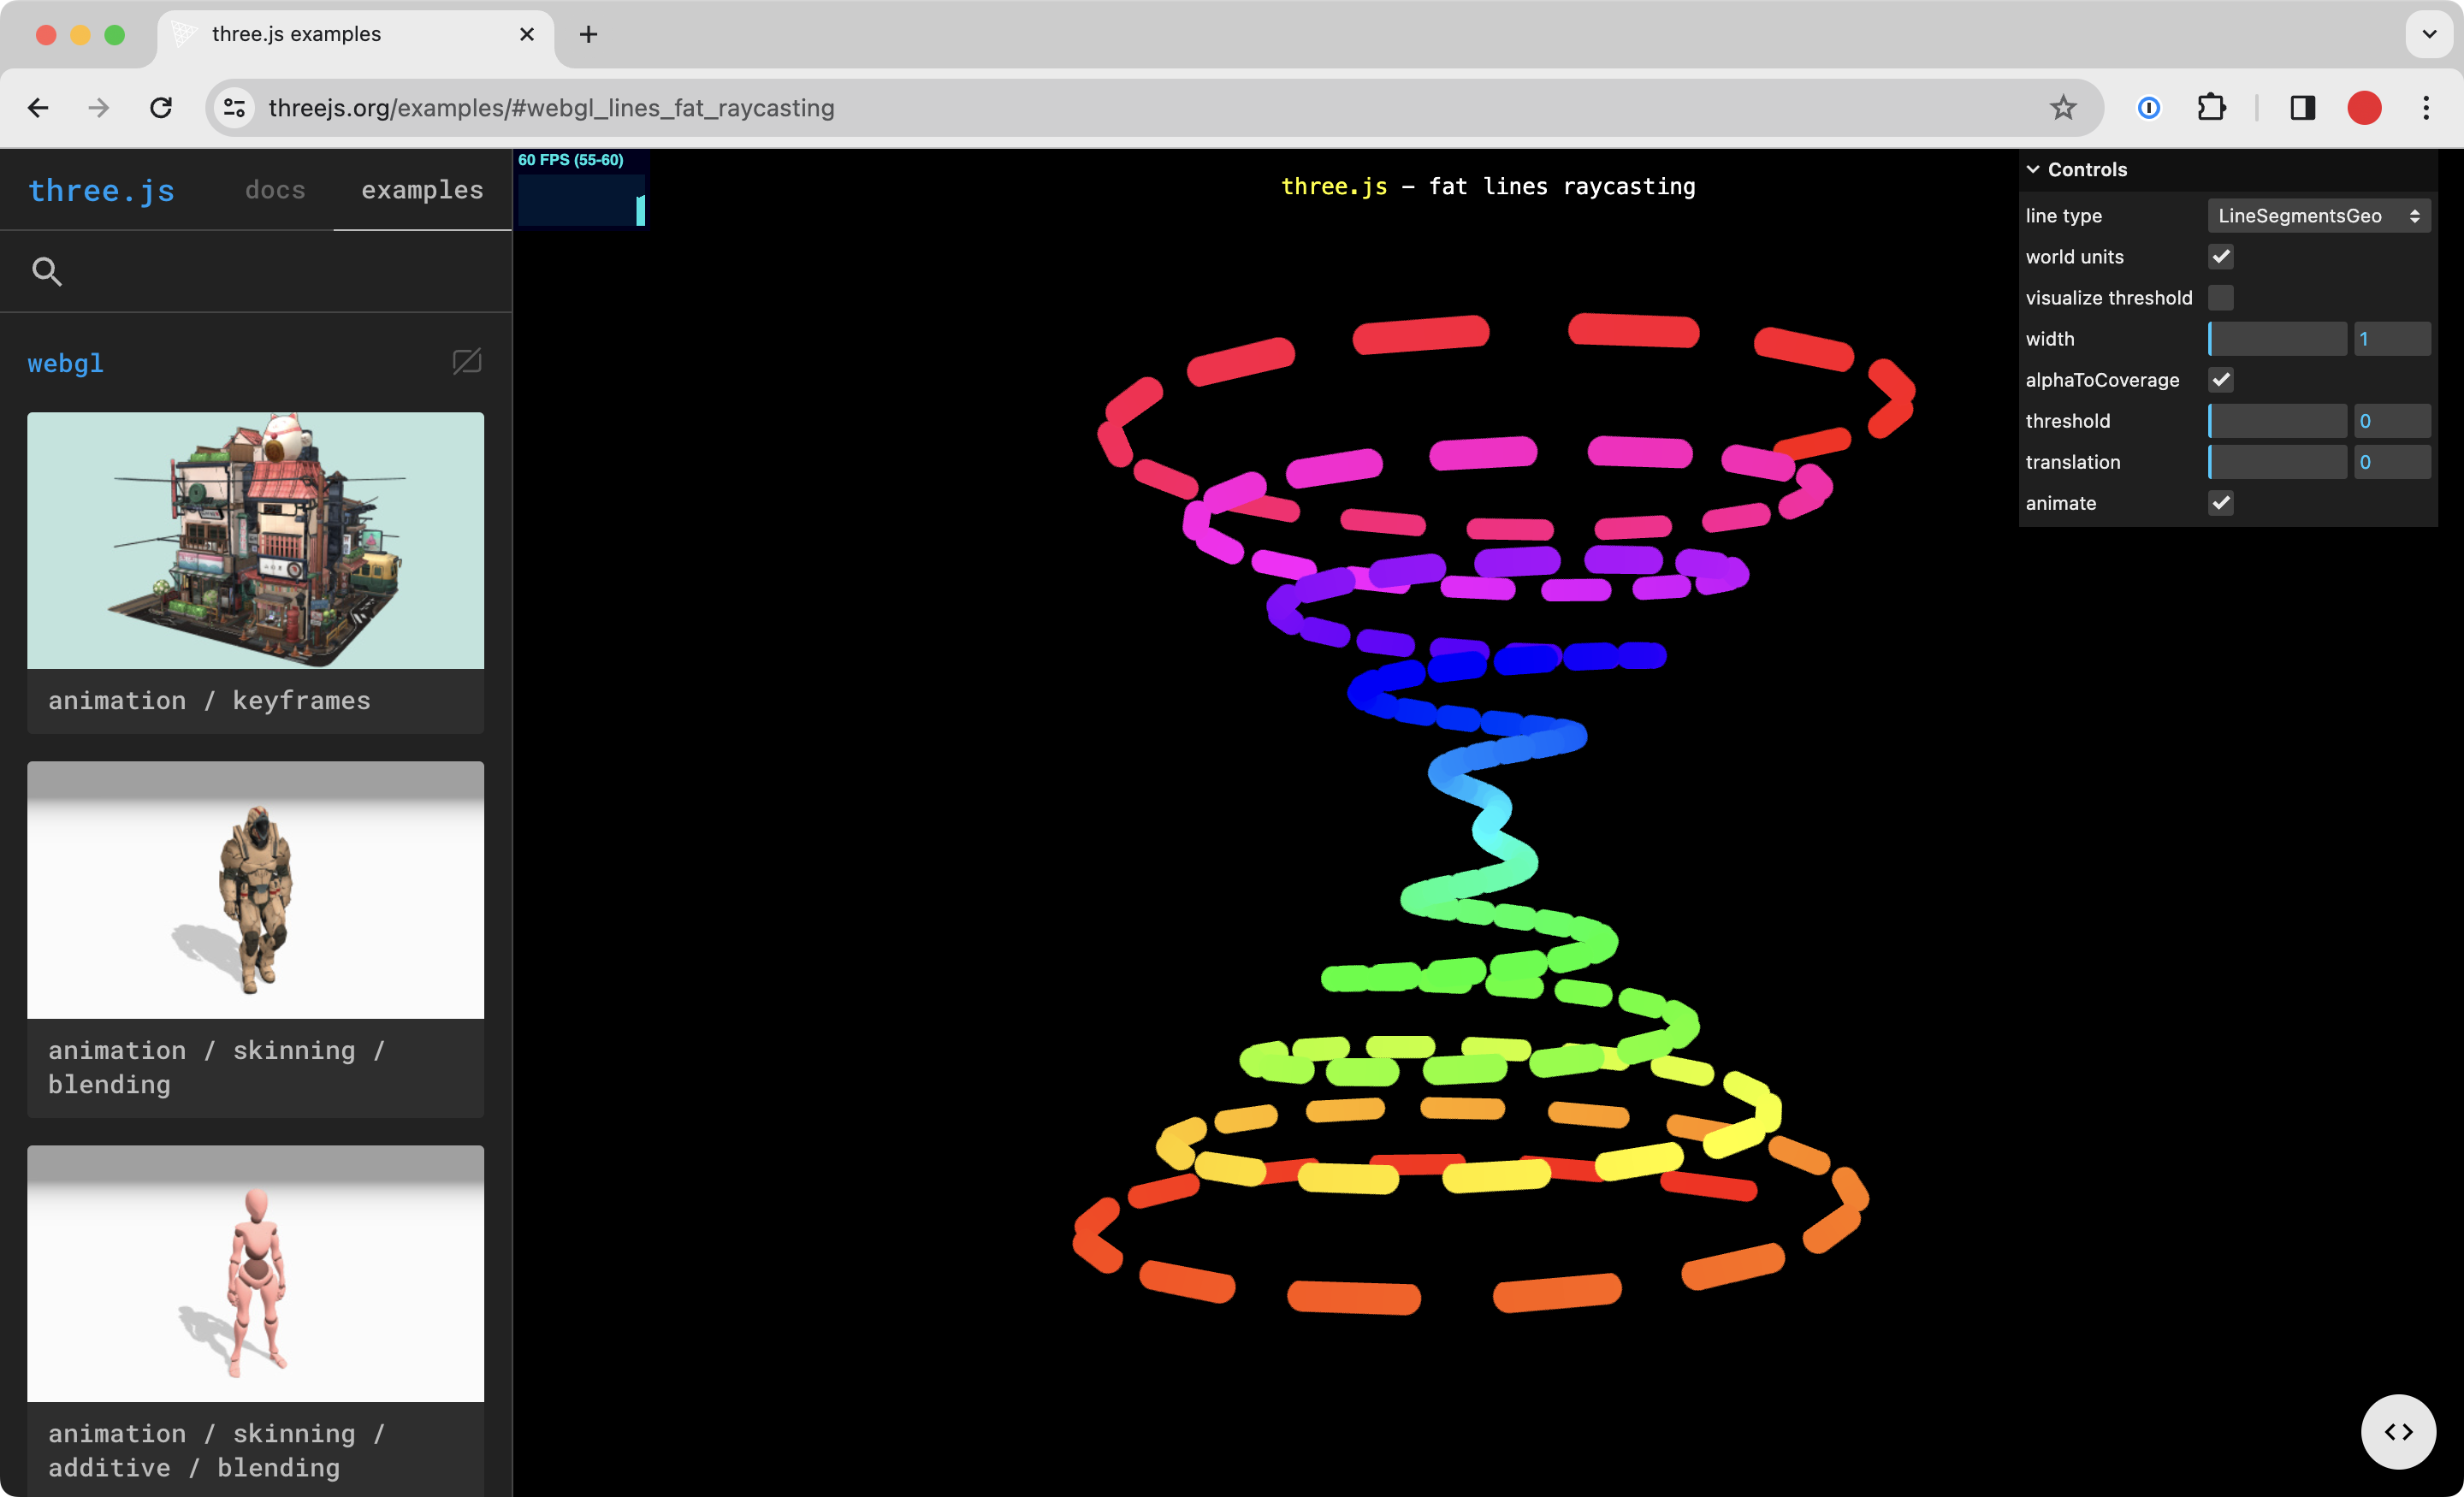Click the search magnifier icon

tap(47, 271)
